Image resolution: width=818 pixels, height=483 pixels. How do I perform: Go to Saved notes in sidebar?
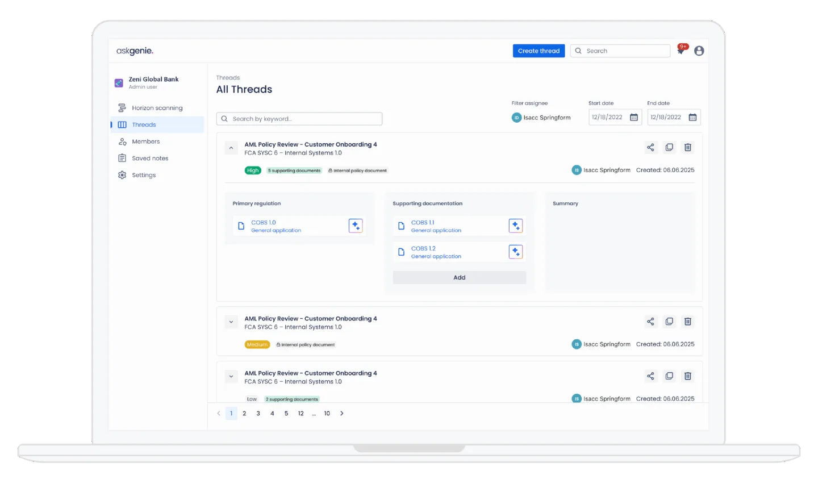[150, 159]
